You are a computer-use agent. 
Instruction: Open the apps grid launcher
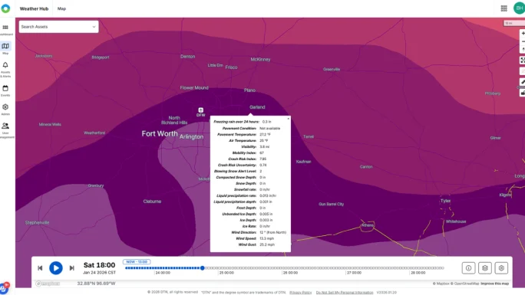point(504,8)
